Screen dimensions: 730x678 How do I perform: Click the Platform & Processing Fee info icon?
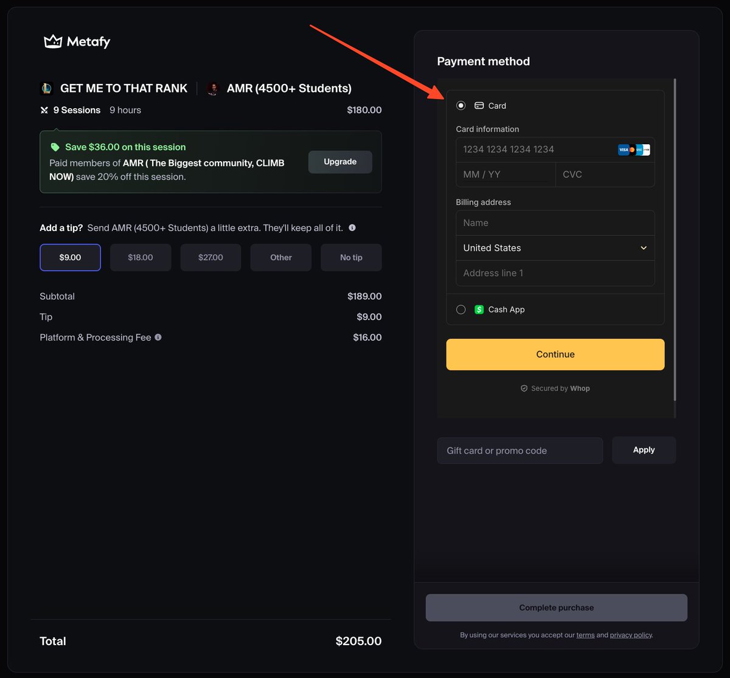tap(158, 337)
